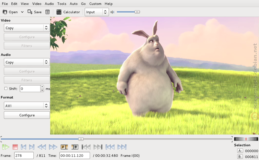Search the next black frame
The width and height of the screenshot is (259, 160).
tap(98, 147)
